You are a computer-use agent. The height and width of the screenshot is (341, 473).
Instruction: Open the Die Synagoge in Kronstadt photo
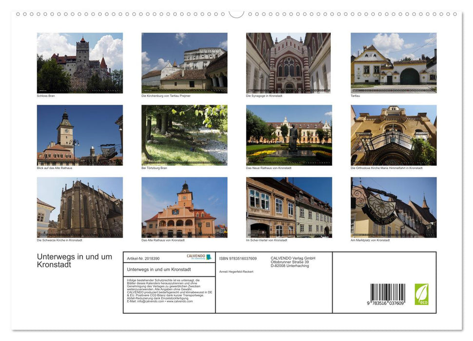point(288,62)
